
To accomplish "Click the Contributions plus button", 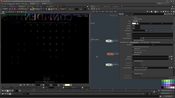I will click(146, 30).
